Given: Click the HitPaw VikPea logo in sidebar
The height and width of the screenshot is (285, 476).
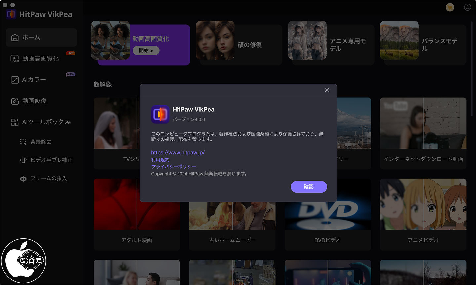Looking at the screenshot, I should click(x=11, y=14).
